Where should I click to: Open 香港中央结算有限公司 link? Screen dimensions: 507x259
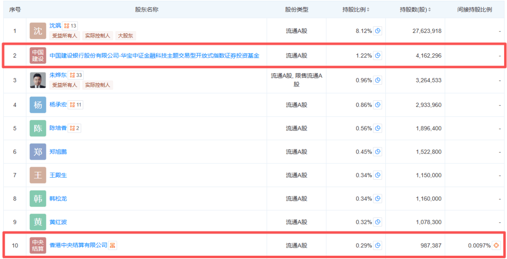point(78,245)
